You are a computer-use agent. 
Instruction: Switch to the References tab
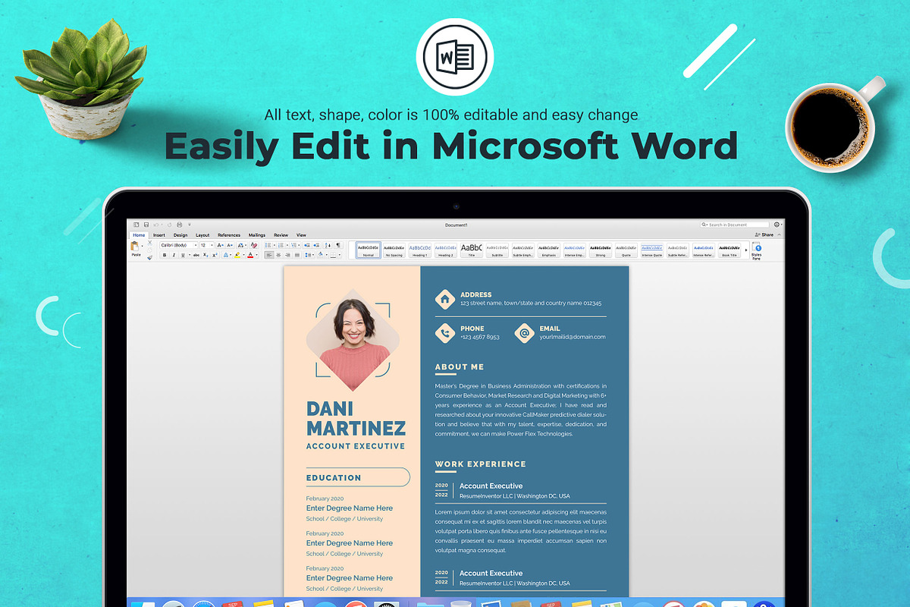point(229,235)
